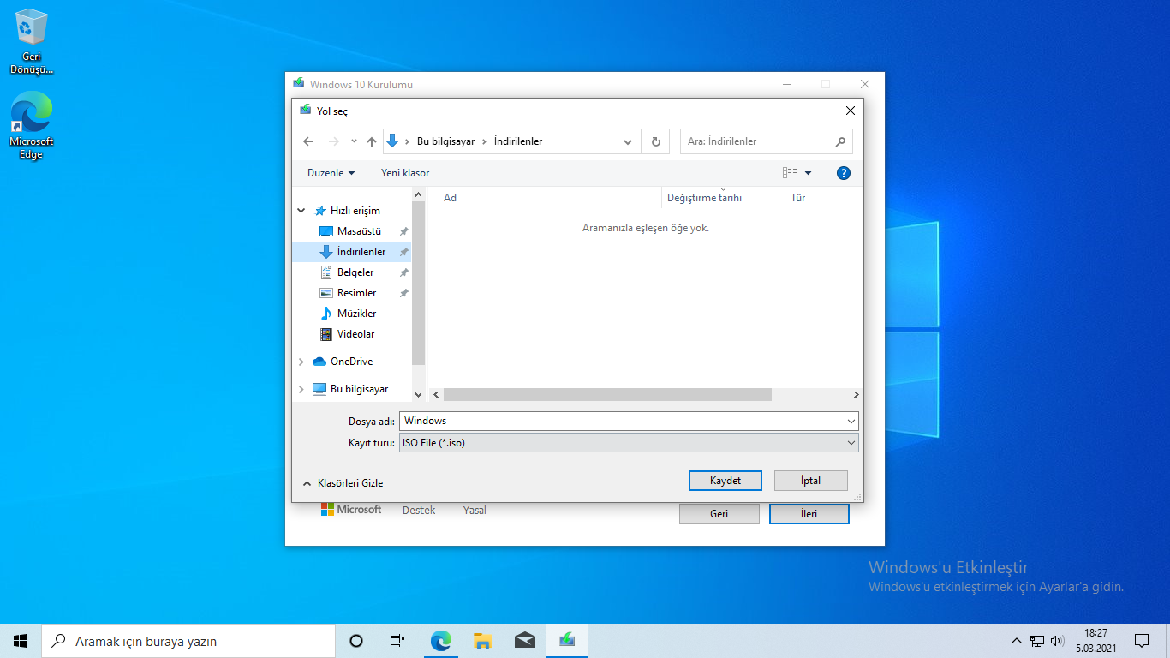Viewport: 1170px width, 658px height.
Task: Show hidden system tray icons
Action: [x=1017, y=641]
